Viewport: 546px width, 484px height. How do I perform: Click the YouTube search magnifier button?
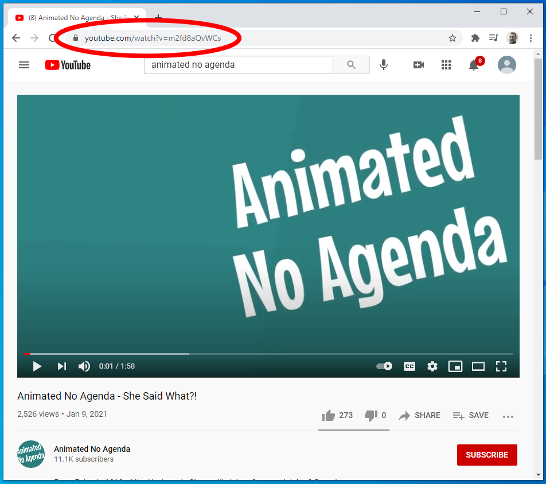click(x=352, y=65)
